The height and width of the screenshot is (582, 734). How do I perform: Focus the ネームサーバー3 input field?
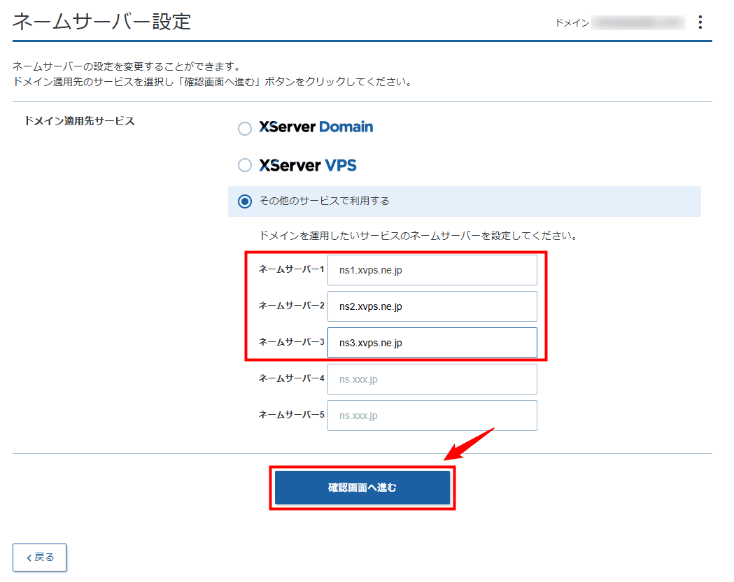tap(432, 343)
